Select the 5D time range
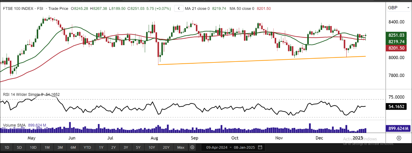Viewport: 412px width, 153px height. point(19,147)
